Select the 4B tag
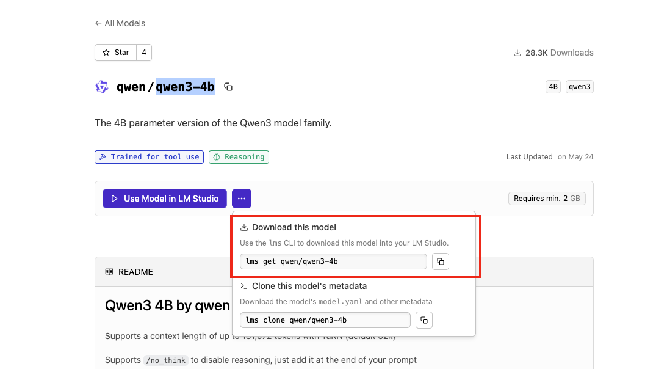 [553, 87]
